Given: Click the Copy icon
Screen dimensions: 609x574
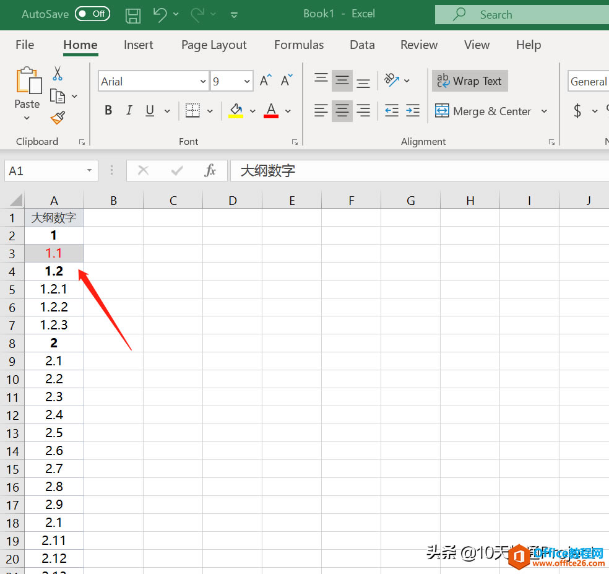Looking at the screenshot, I should 58,96.
